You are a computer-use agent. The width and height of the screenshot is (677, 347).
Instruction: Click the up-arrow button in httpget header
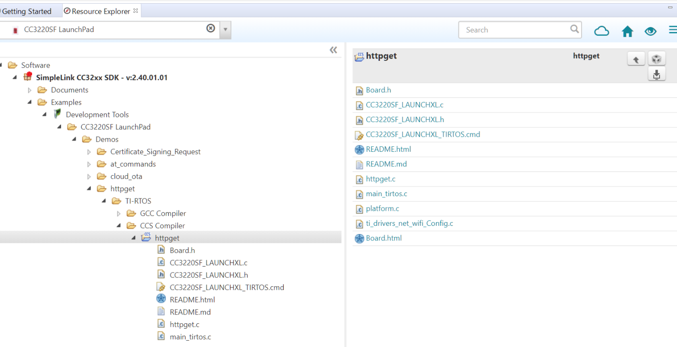pyautogui.click(x=636, y=59)
